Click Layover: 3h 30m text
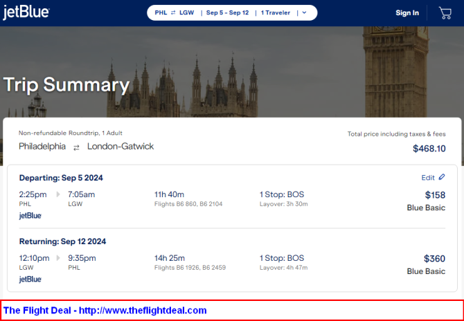Screen dimensions: 464x321 (x=283, y=204)
